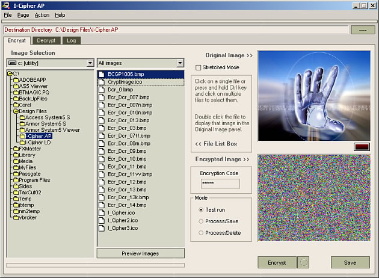Select the Process/Save mode option
This screenshot has height=278, width=379.
click(x=201, y=221)
